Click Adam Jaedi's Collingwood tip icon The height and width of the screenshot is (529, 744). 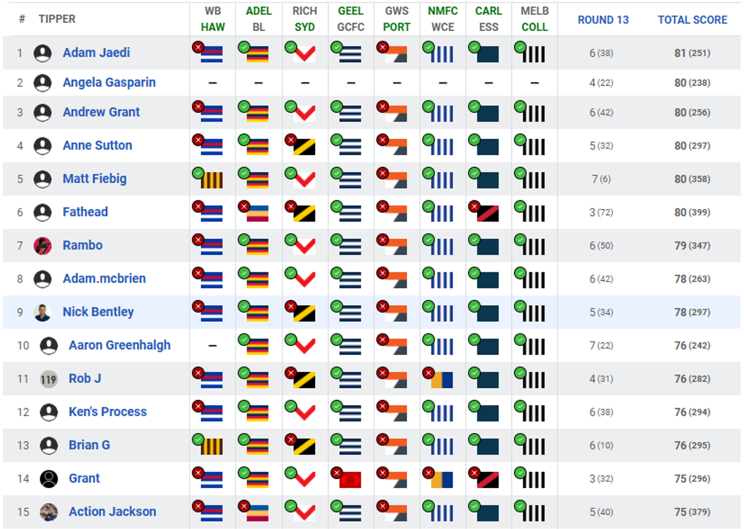click(530, 53)
